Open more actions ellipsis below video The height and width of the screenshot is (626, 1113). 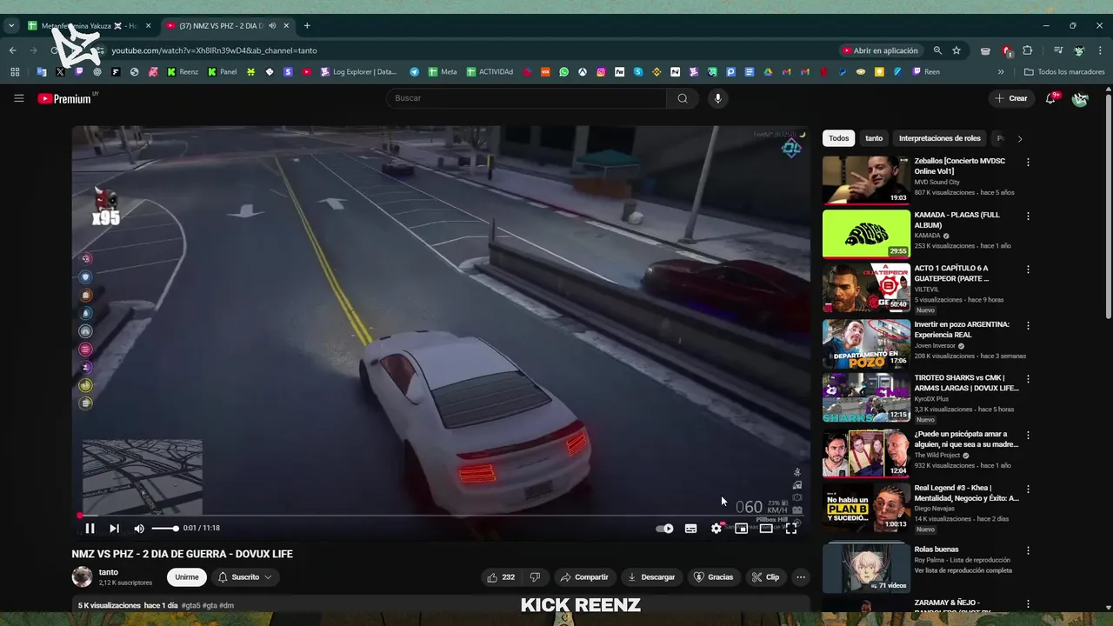pos(801,577)
